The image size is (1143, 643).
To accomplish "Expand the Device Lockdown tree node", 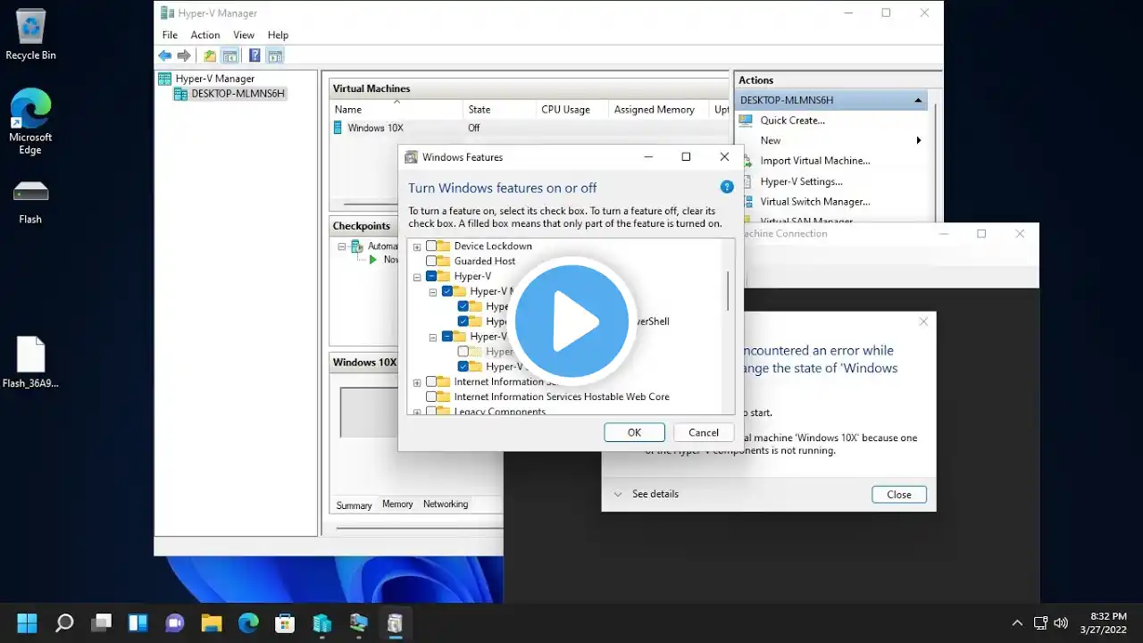I will click(x=417, y=246).
